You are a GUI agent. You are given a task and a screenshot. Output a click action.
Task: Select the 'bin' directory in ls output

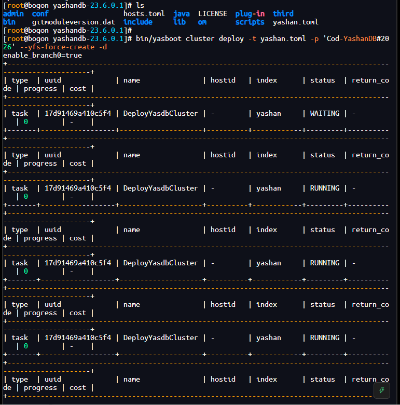tap(9, 22)
